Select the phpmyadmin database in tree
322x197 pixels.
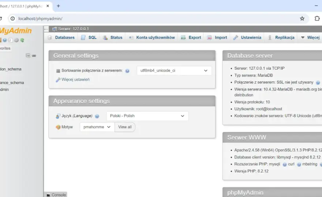4,89
